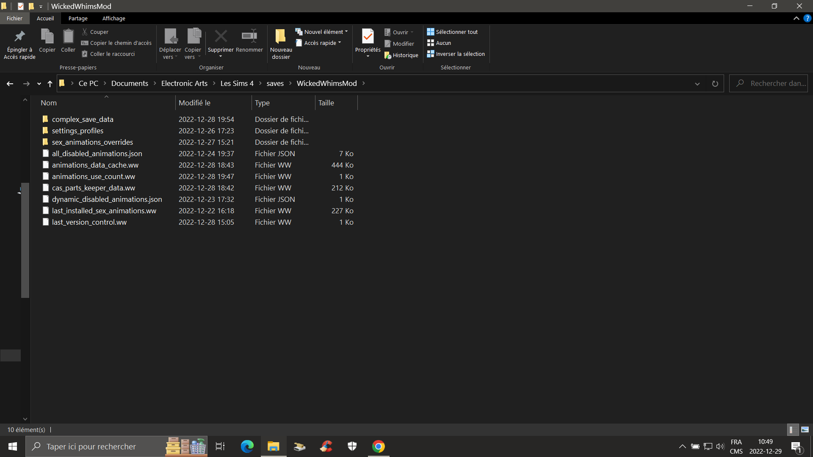Open Microsoft Edge from taskbar
This screenshot has height=457, width=813.
pyautogui.click(x=247, y=446)
